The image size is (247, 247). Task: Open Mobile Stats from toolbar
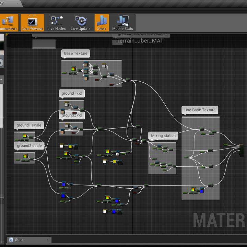pyautogui.click(x=122, y=23)
